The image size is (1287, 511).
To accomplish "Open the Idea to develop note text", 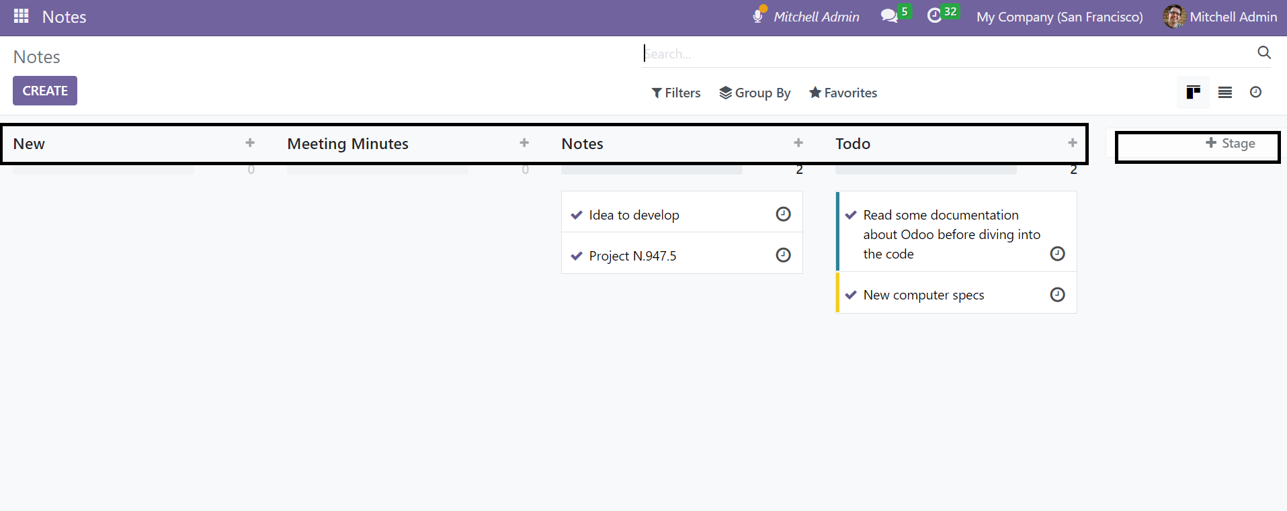I will 634,215.
